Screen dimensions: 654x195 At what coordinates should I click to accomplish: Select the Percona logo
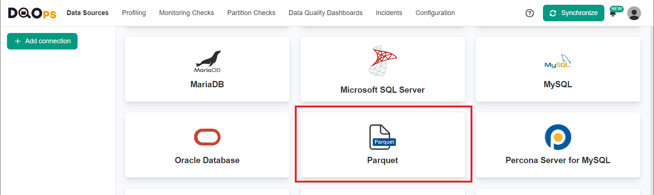click(558, 137)
